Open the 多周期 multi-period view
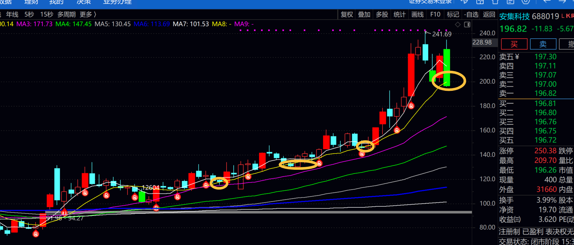The height and width of the screenshot is (245, 574). coord(66,15)
